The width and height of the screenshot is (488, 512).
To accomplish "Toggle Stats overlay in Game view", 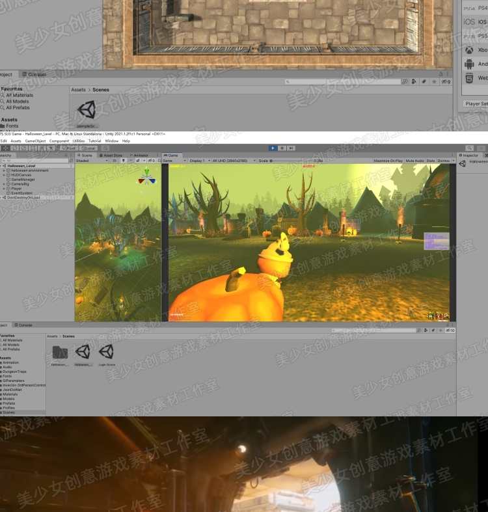I will 431,161.
